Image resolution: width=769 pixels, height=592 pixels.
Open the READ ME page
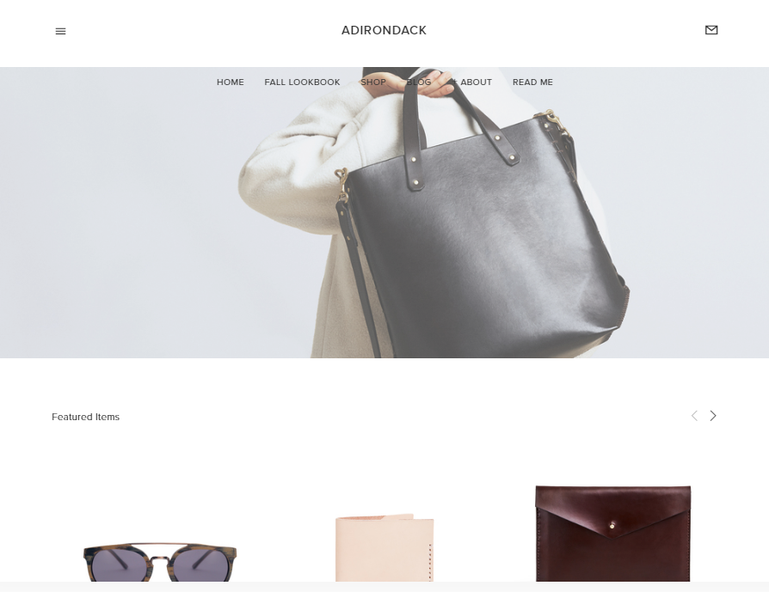pos(532,82)
